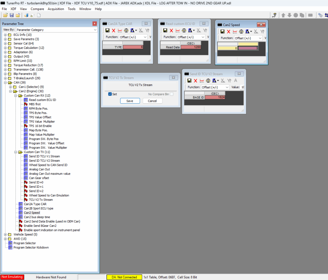Open the Acquisition menu

pyautogui.click(x=56, y=9)
